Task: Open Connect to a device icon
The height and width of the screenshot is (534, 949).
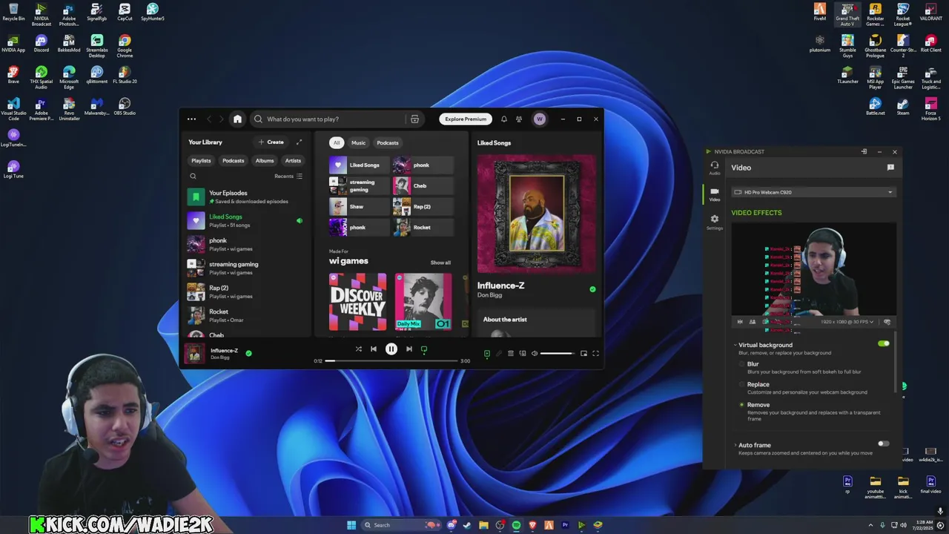Action: 523,354
